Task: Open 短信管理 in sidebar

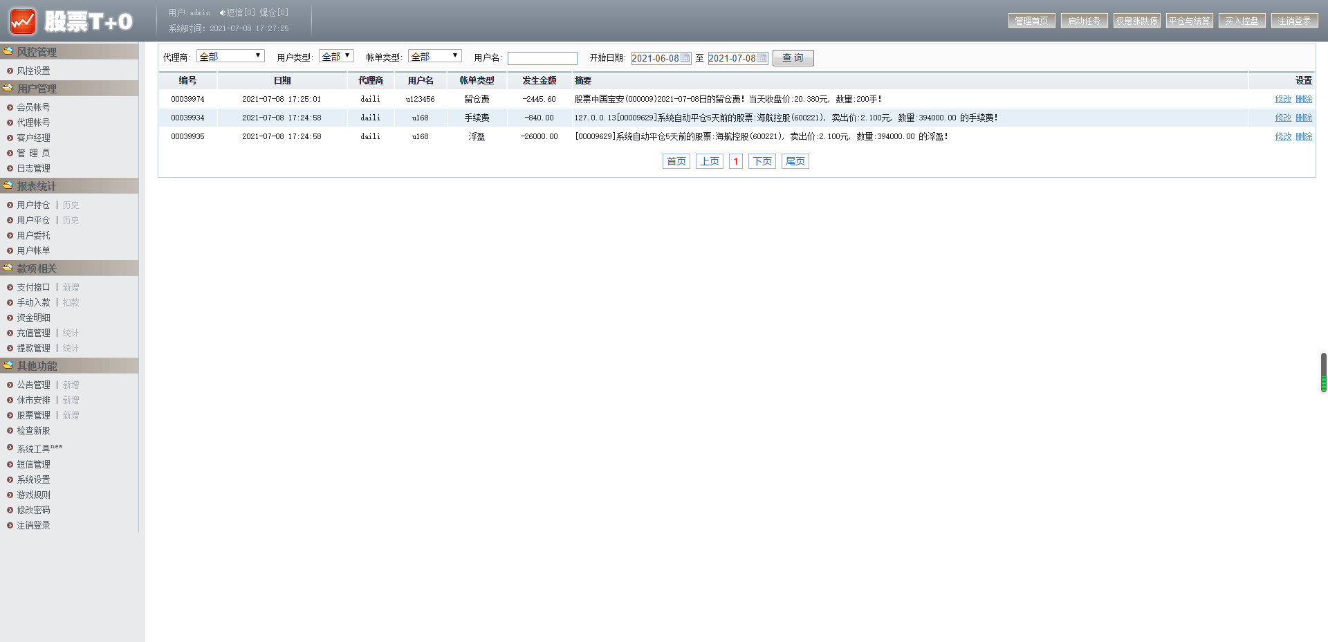Action: 33,464
